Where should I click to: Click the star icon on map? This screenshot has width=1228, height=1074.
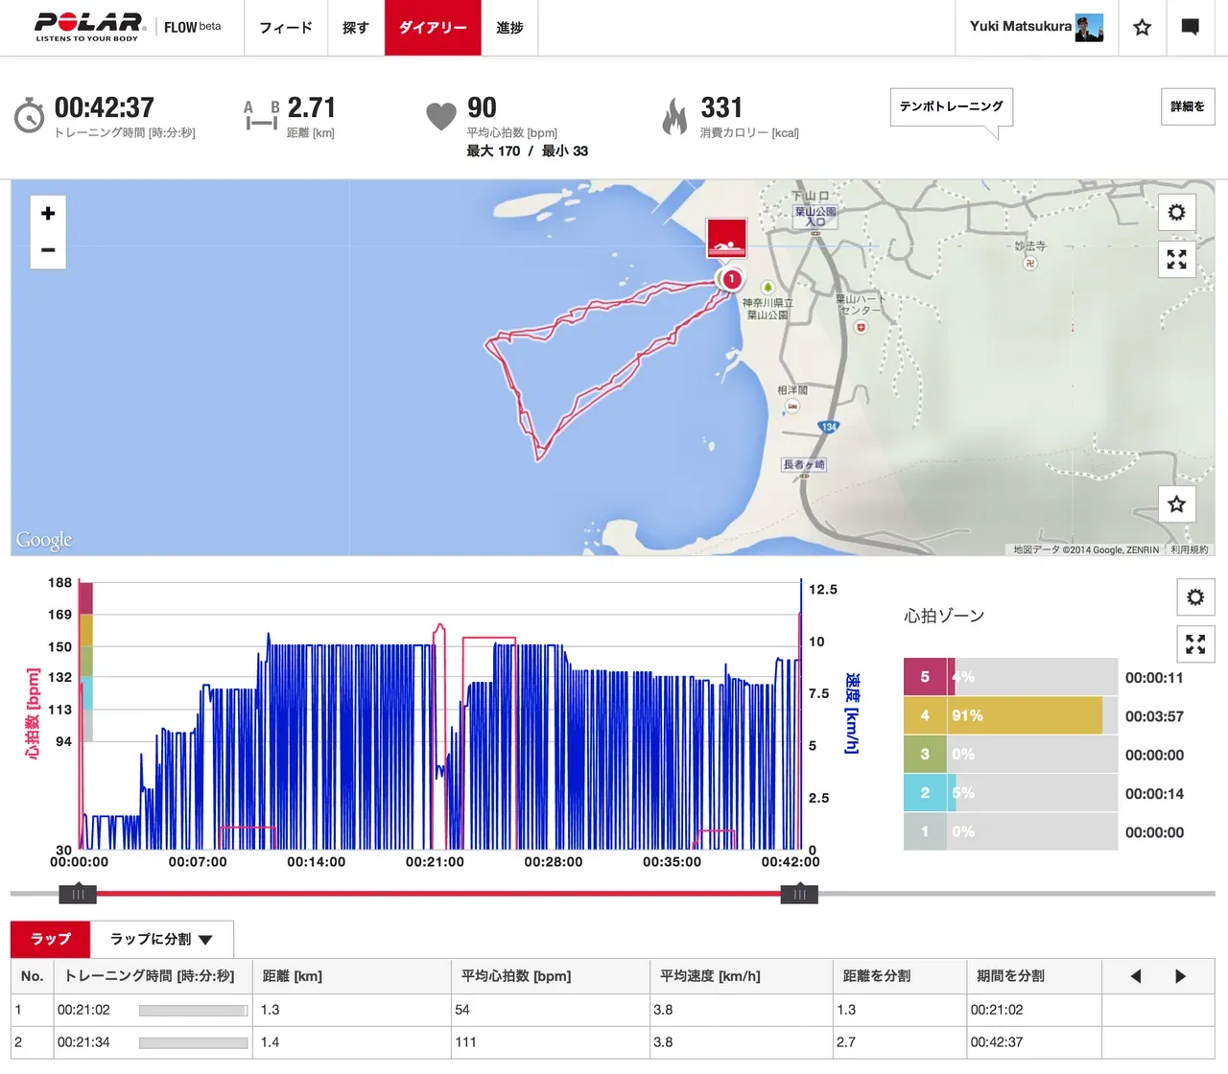1176,504
